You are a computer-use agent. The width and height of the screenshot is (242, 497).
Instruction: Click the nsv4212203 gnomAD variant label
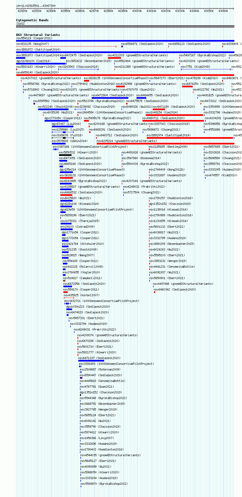coord(138,55)
